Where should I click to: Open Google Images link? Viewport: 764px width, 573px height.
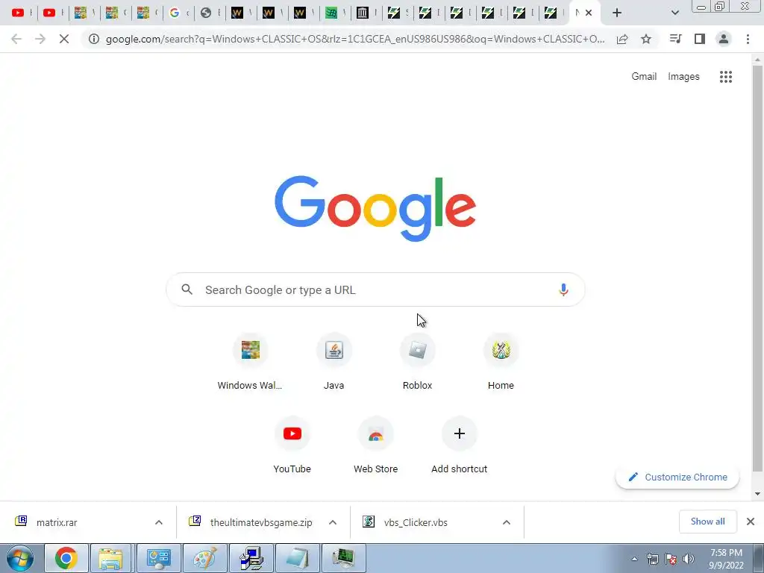tap(683, 77)
